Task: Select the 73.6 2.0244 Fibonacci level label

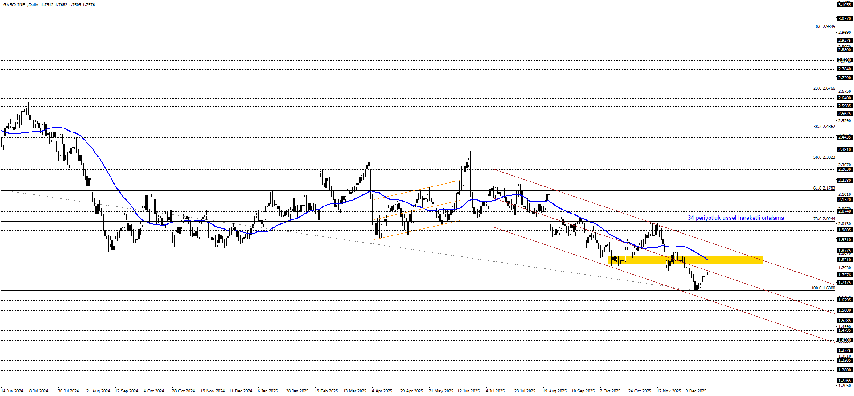Action: 824,219
